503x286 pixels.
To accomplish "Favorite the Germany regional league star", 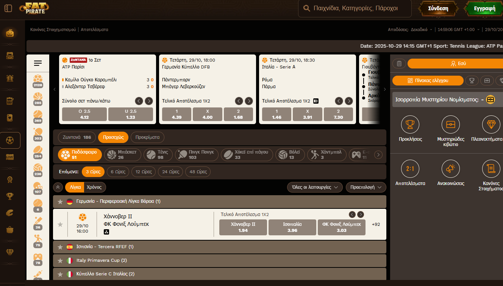I will click(60, 202).
